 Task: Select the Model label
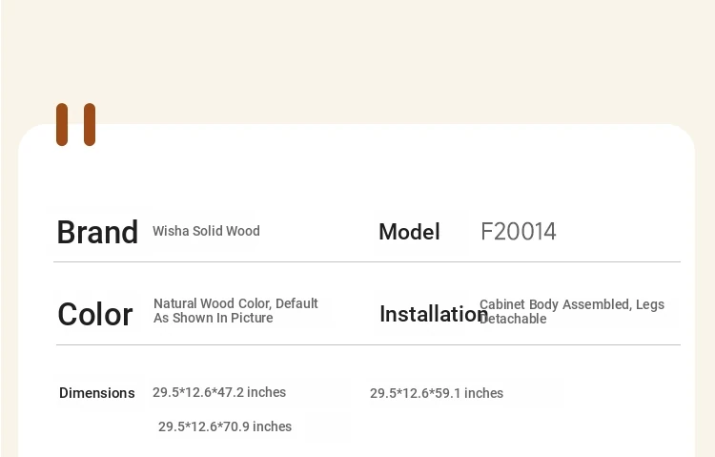click(x=409, y=232)
